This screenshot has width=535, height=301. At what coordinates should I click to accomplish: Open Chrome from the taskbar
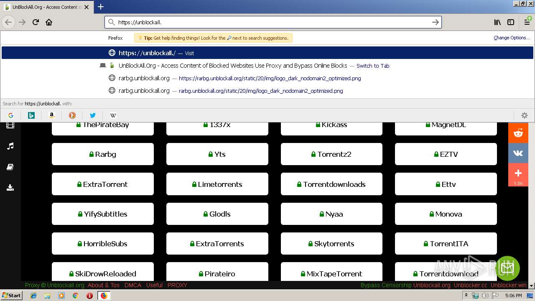75,296
